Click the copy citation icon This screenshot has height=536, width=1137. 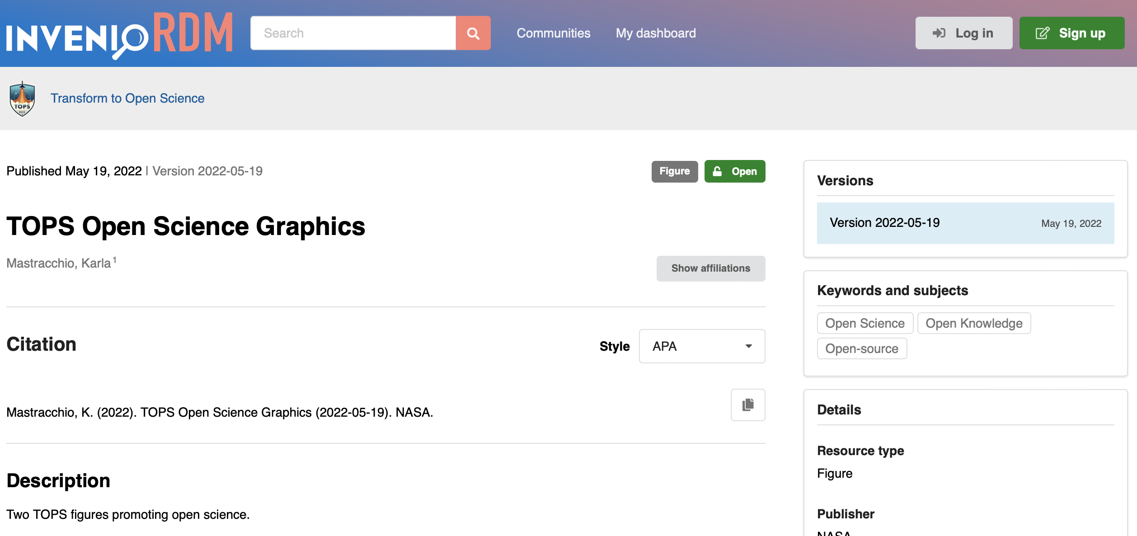(x=748, y=404)
